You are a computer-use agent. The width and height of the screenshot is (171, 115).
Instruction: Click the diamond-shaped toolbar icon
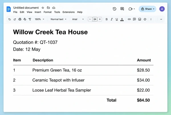[145, 19]
